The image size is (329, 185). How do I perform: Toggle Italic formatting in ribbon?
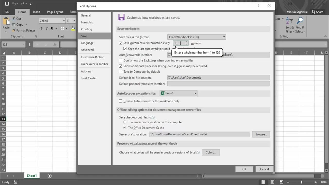point(47,29)
